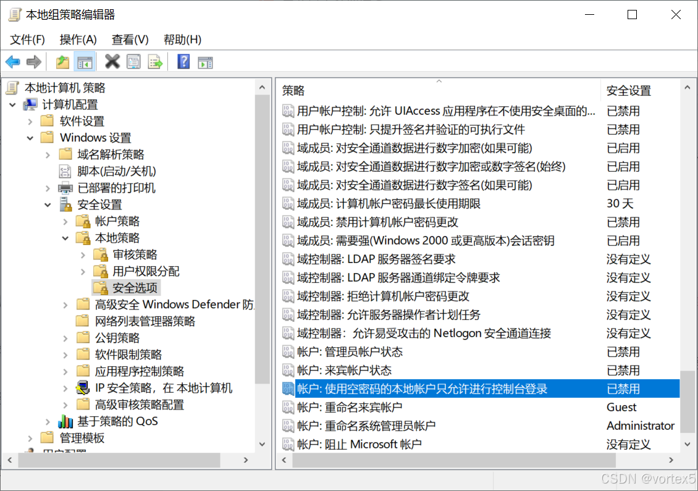Click the policy list vertical scrollbar thumb

coord(687,402)
